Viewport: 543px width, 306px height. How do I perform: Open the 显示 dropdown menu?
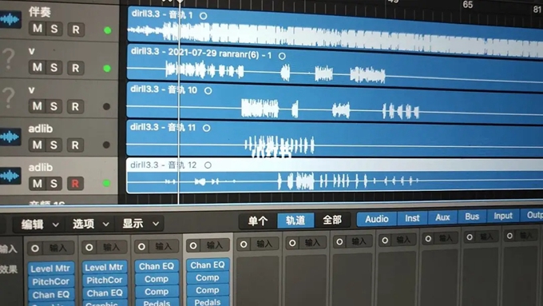coord(141,224)
